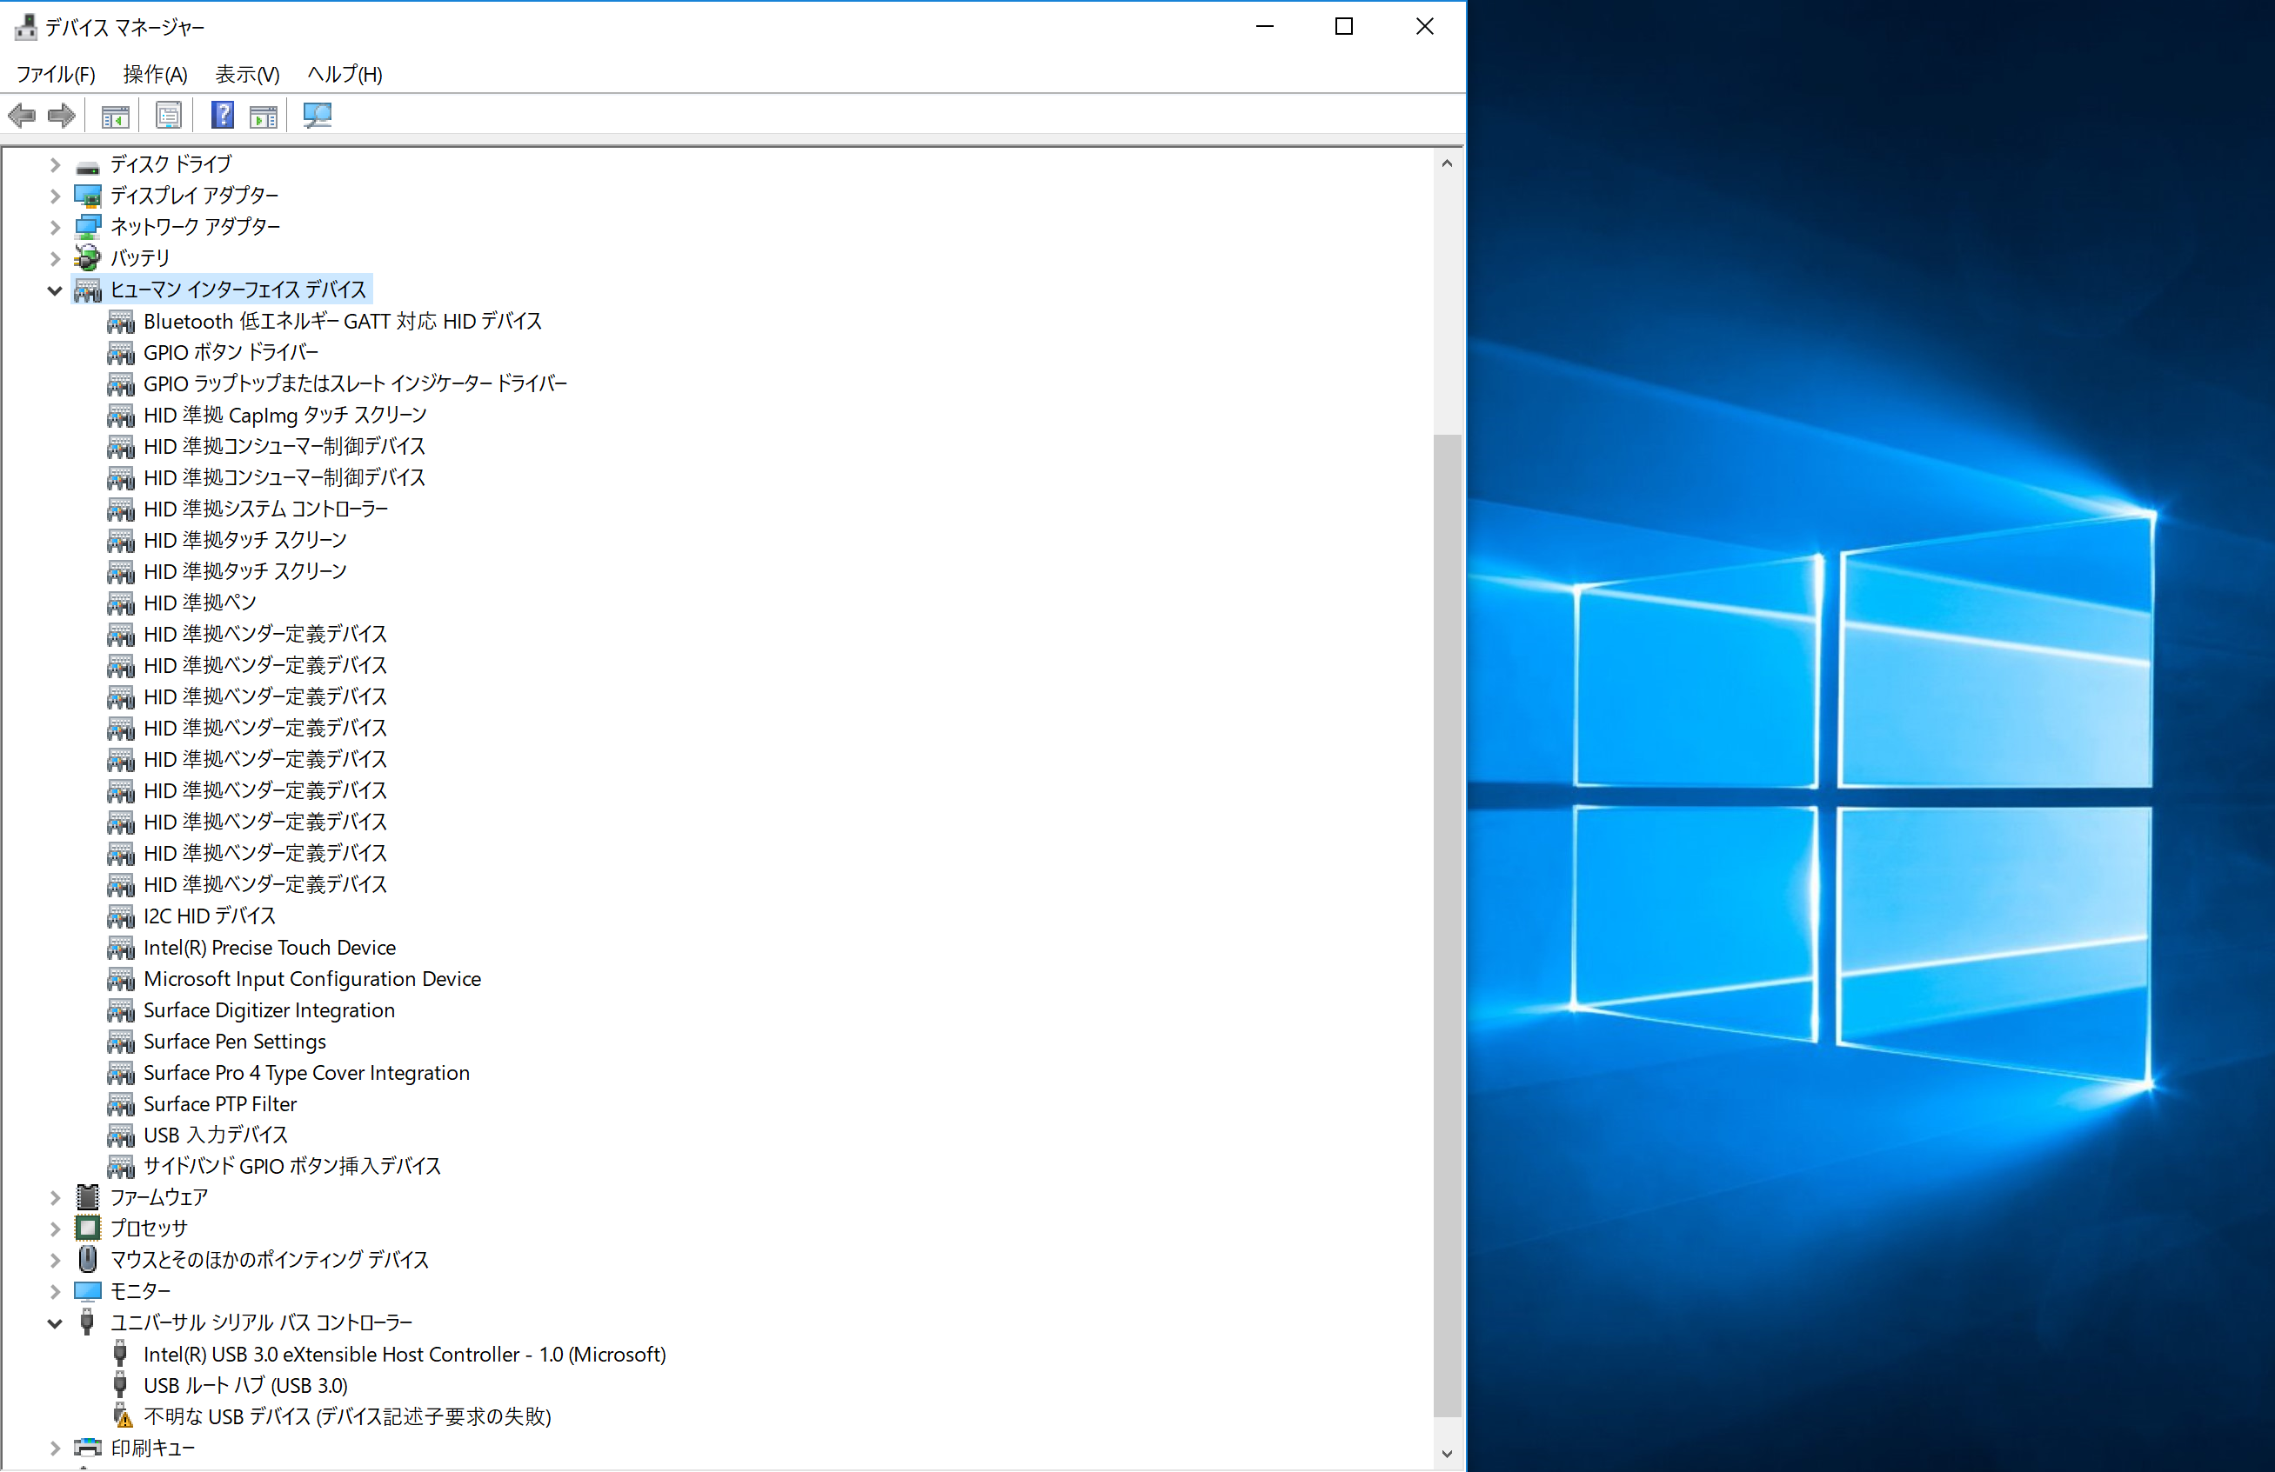Click the Properties toolbar icon
Image resolution: width=2275 pixels, height=1472 pixels.
[168, 116]
